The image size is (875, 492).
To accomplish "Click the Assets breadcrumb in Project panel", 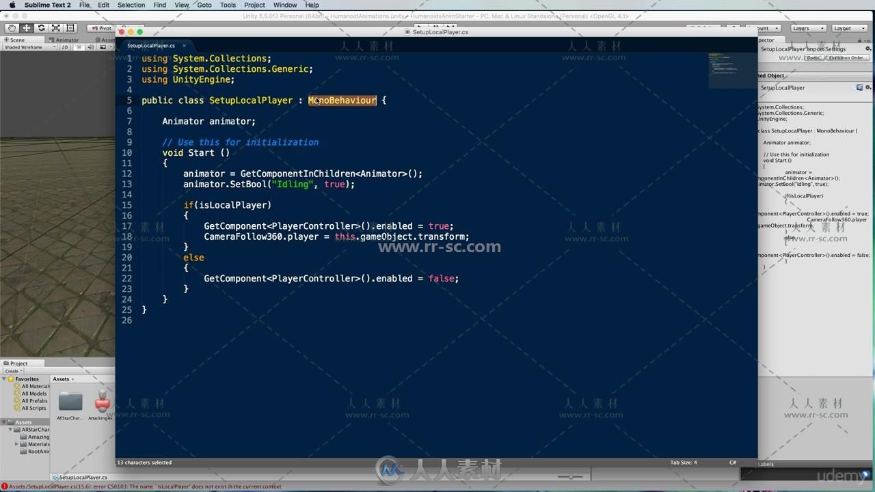I will [x=62, y=379].
